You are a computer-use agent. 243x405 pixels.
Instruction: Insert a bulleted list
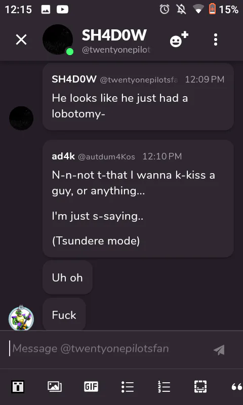point(128,387)
